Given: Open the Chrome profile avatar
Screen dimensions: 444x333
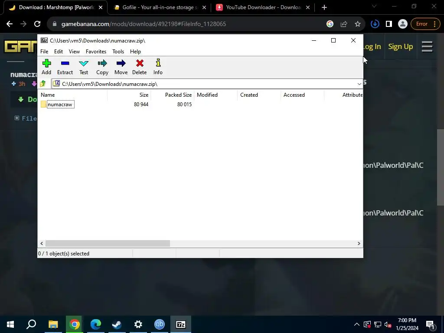Looking at the screenshot, I should [x=402, y=24].
